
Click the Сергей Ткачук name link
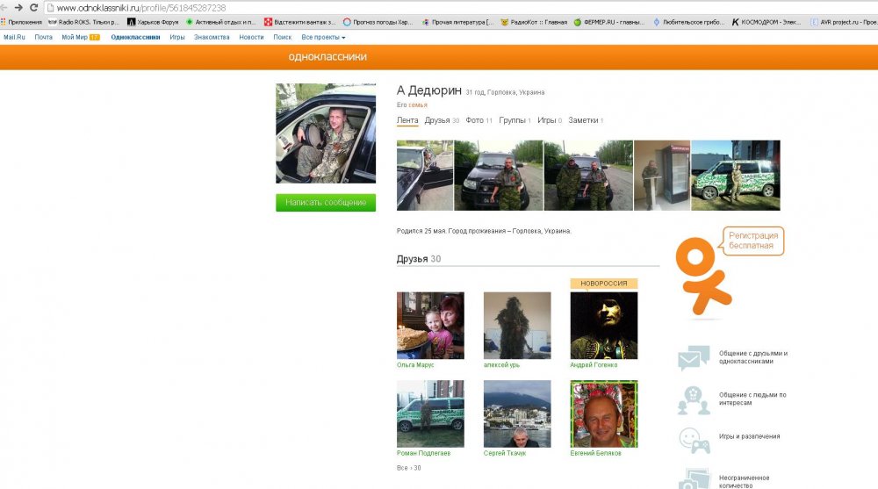(505, 453)
